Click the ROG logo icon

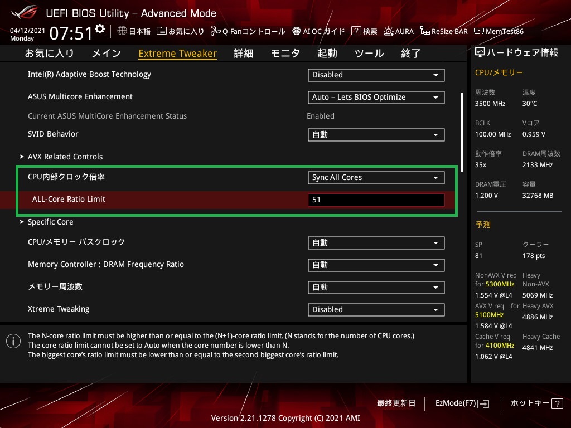(x=24, y=12)
